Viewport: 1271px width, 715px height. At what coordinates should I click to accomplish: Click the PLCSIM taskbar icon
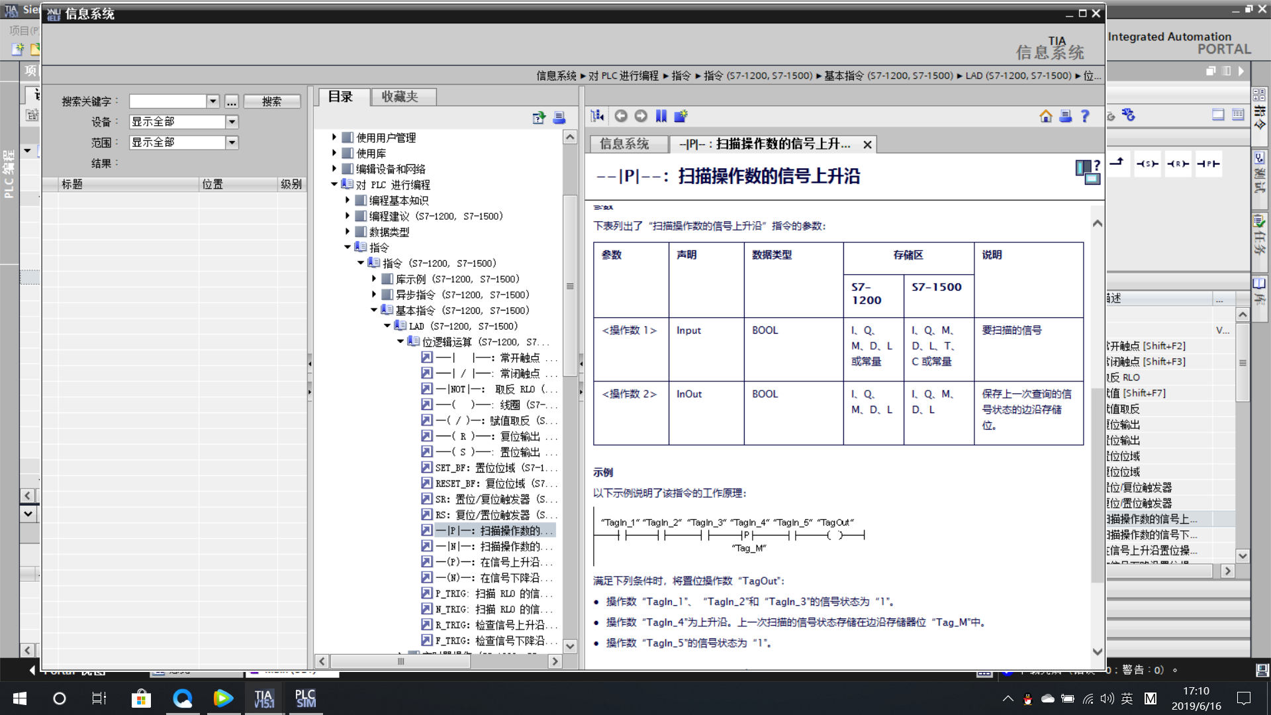305,698
